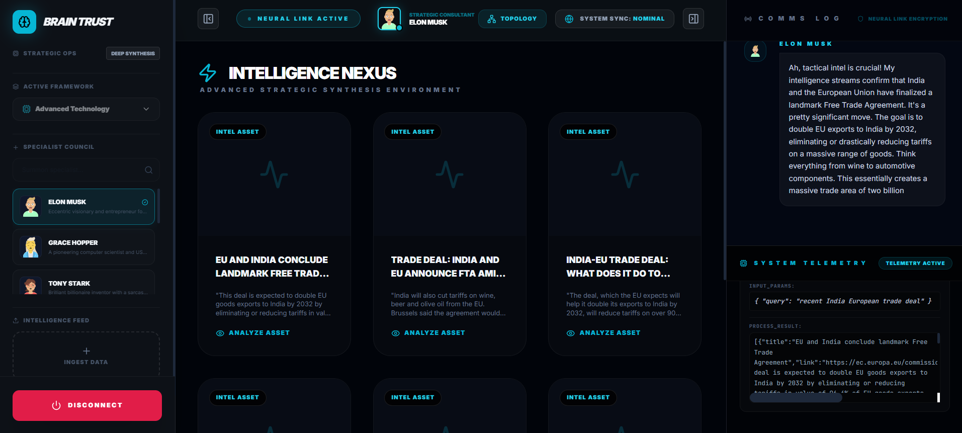
Task: Toggle the Deep Synthesis mode badge
Action: 133,53
